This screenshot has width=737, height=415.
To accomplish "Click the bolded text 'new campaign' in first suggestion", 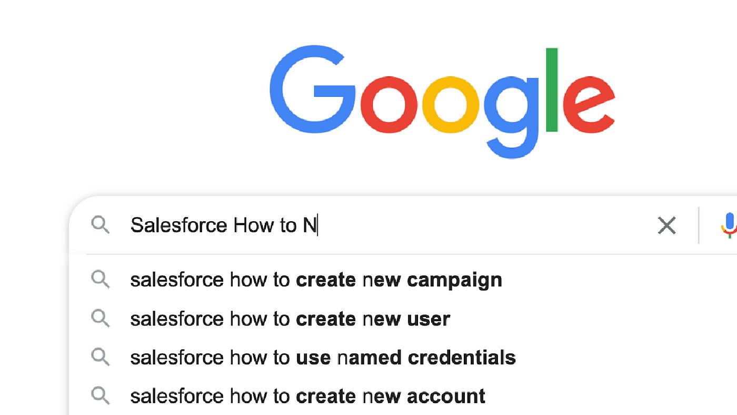I will coord(432,280).
